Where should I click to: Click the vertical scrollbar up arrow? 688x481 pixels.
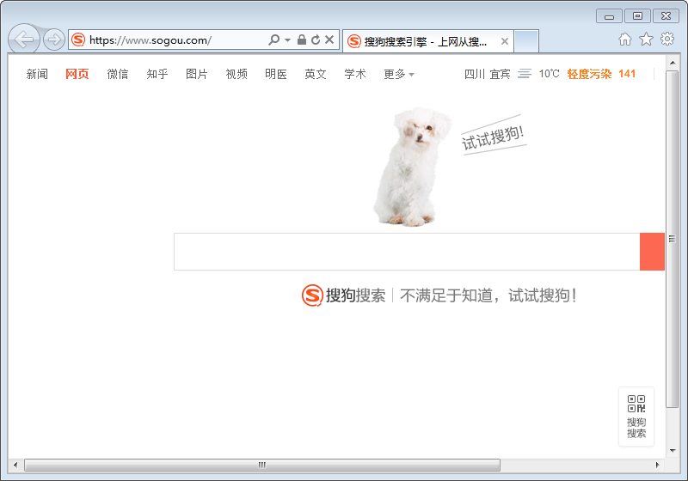tap(673, 63)
